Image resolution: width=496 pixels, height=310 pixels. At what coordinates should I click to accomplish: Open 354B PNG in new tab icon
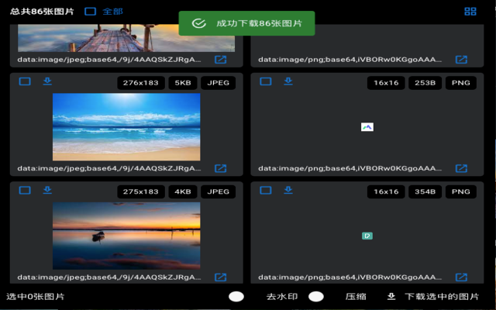tap(461, 277)
